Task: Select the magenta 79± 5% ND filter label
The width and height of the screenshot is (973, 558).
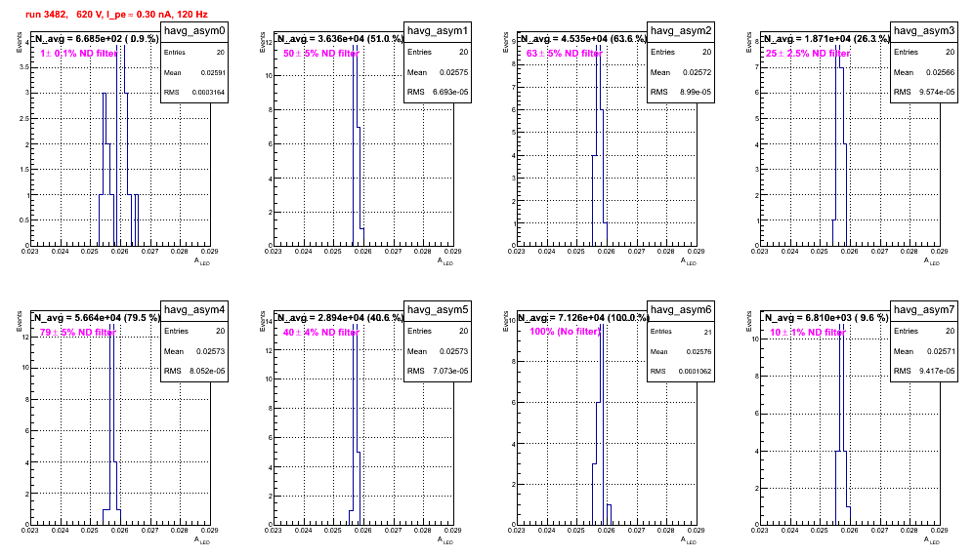Action: 78,333
